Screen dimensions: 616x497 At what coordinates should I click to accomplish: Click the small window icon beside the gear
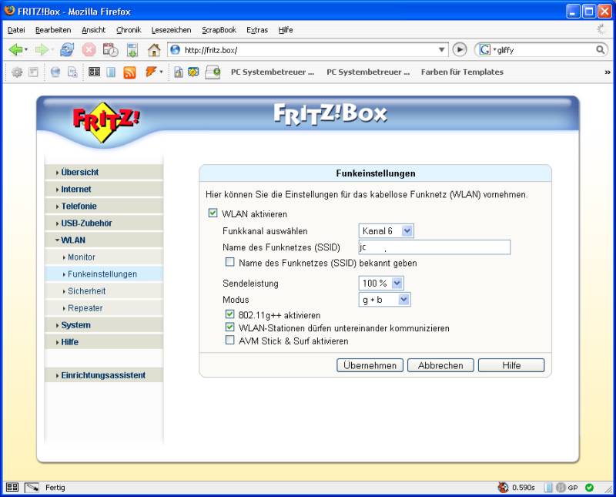(33, 72)
